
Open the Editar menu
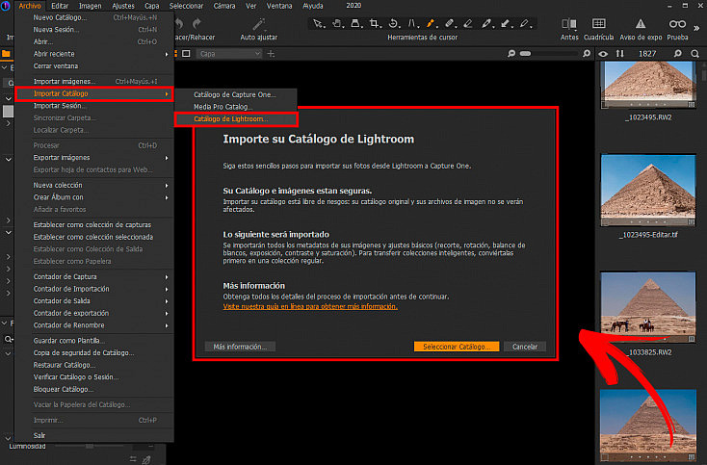(x=60, y=6)
